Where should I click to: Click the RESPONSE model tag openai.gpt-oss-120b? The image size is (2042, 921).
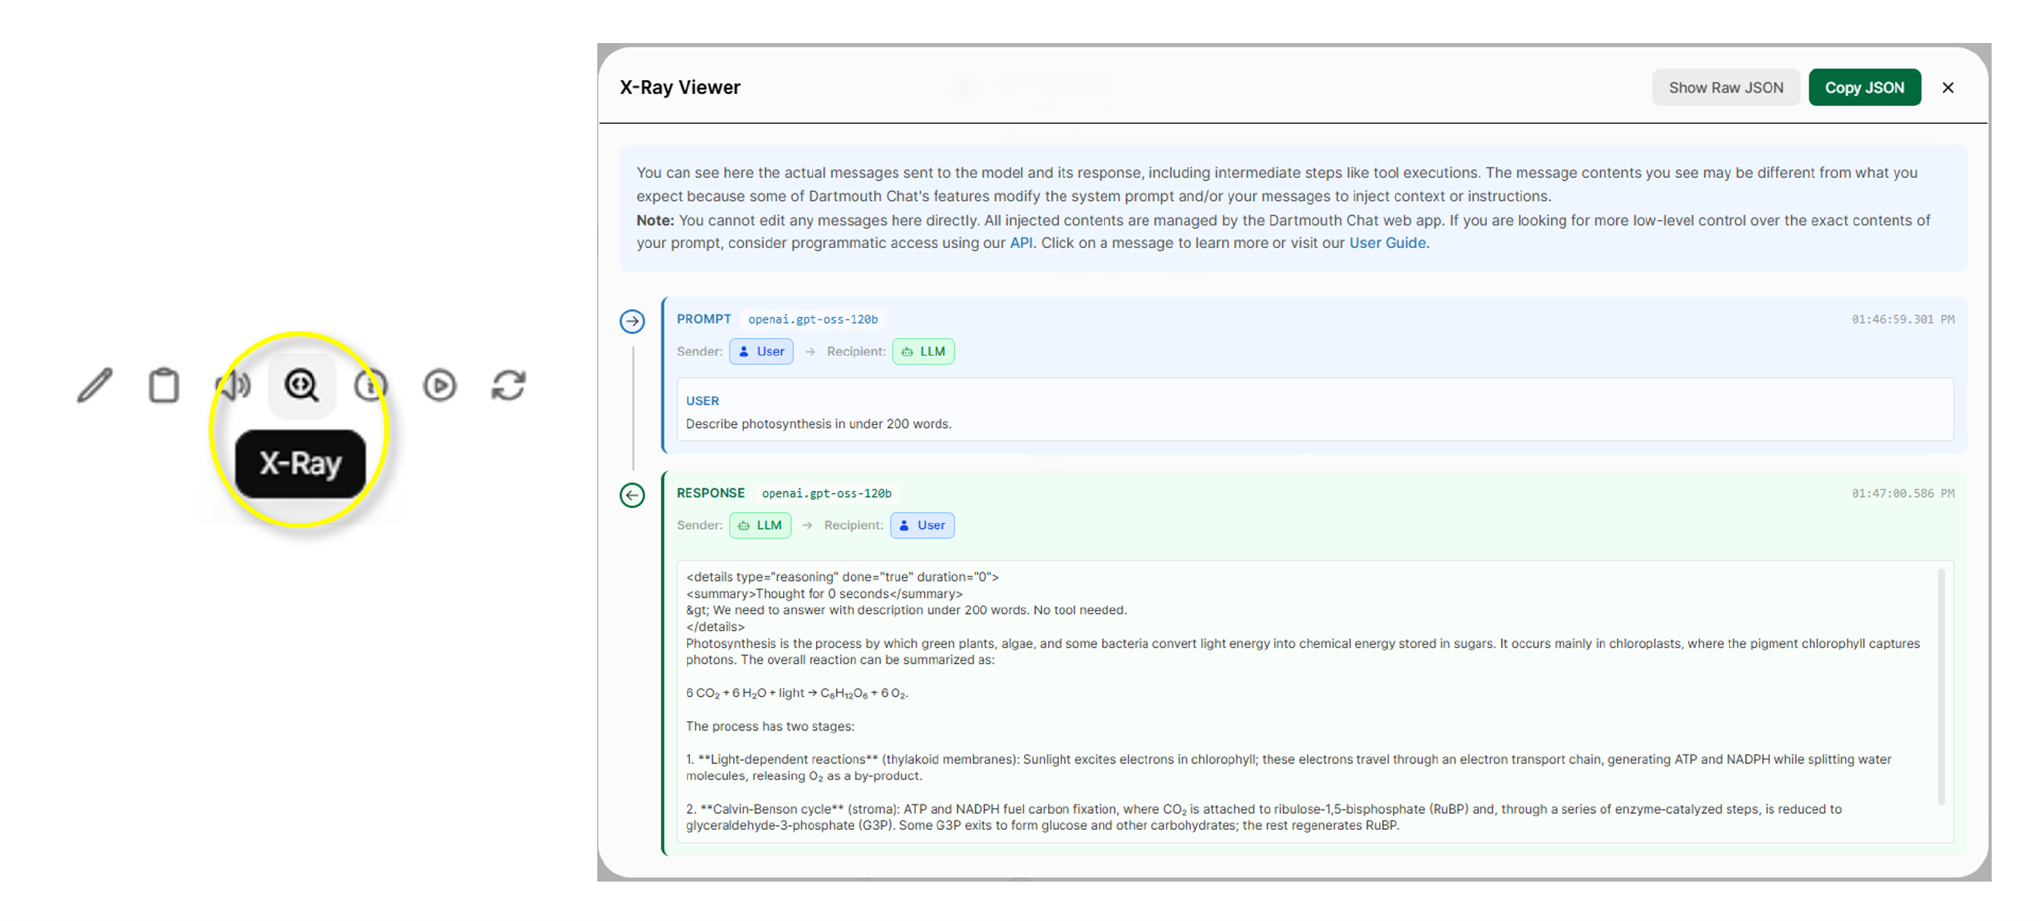[x=826, y=493]
